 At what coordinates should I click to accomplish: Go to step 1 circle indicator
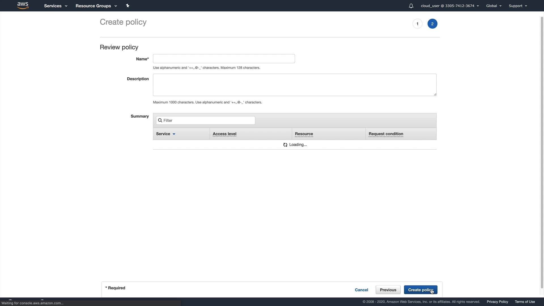(x=417, y=24)
